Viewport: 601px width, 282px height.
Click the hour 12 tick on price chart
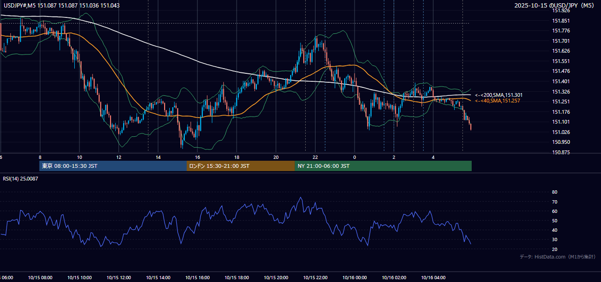coord(119,157)
